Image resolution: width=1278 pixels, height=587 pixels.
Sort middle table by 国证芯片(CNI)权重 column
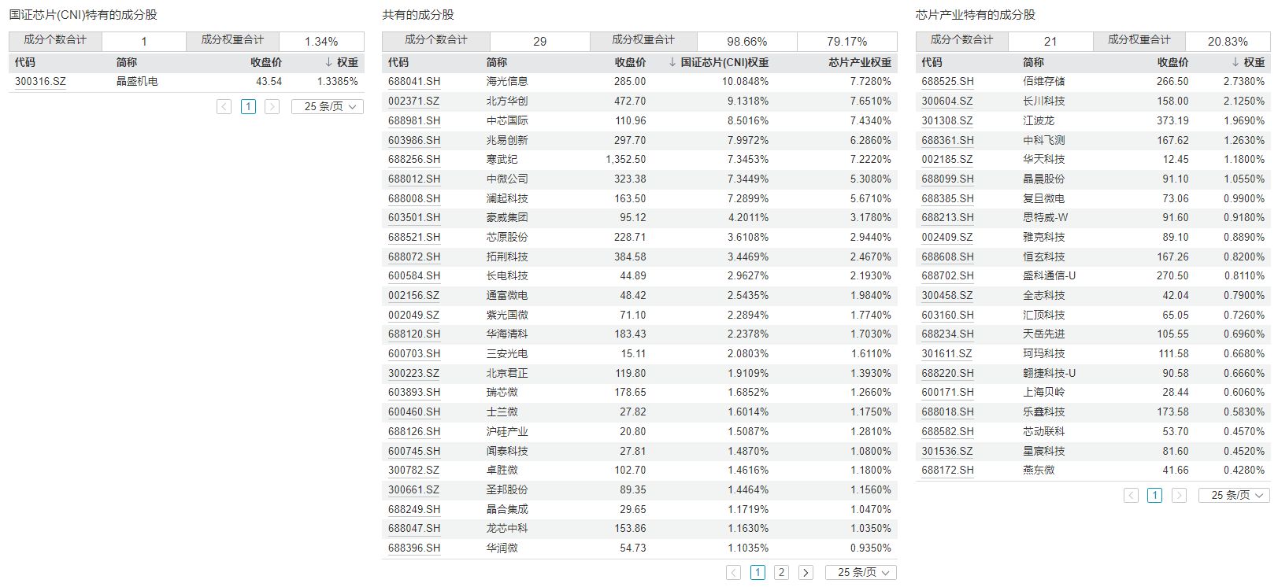pyautogui.click(x=718, y=62)
